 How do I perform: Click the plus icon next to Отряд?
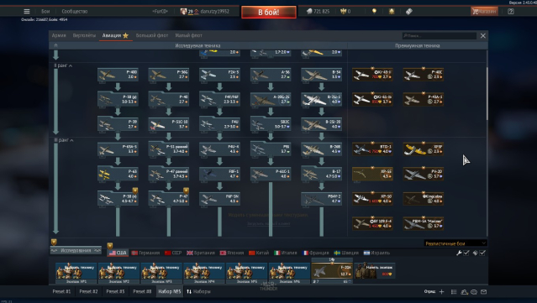coord(441,292)
